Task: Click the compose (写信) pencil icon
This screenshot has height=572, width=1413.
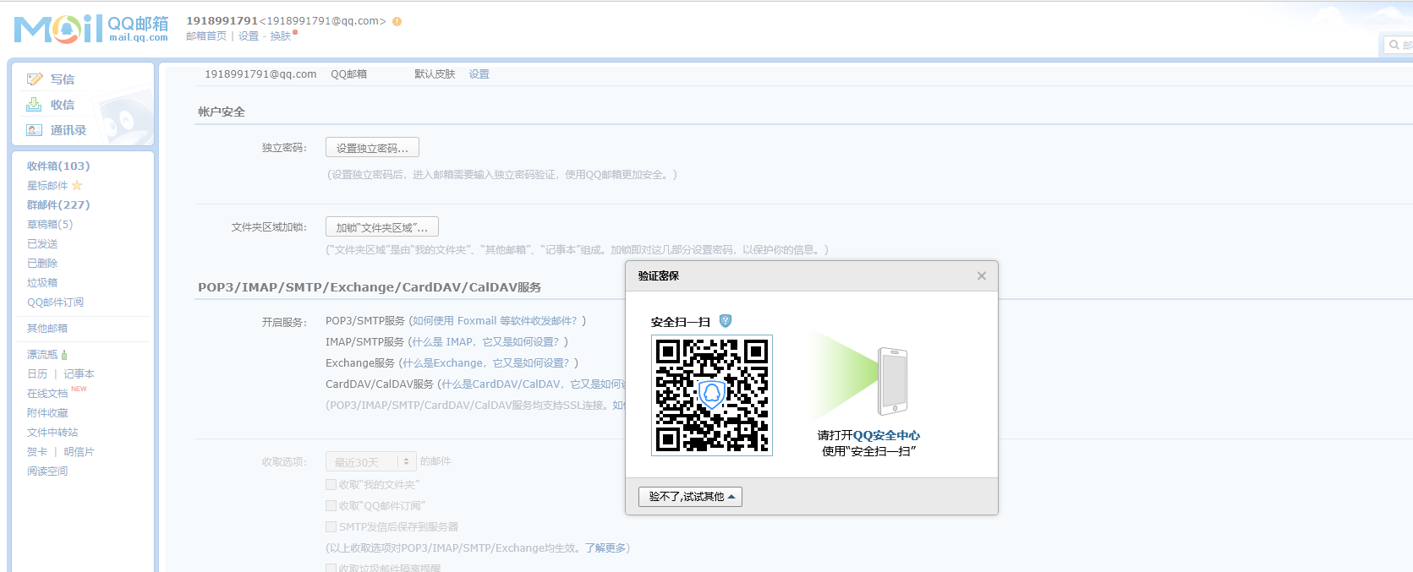Action: click(x=34, y=79)
